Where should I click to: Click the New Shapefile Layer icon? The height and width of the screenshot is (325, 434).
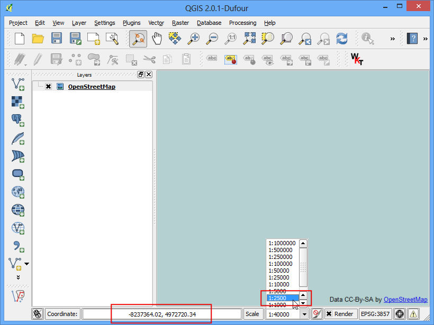click(15, 264)
